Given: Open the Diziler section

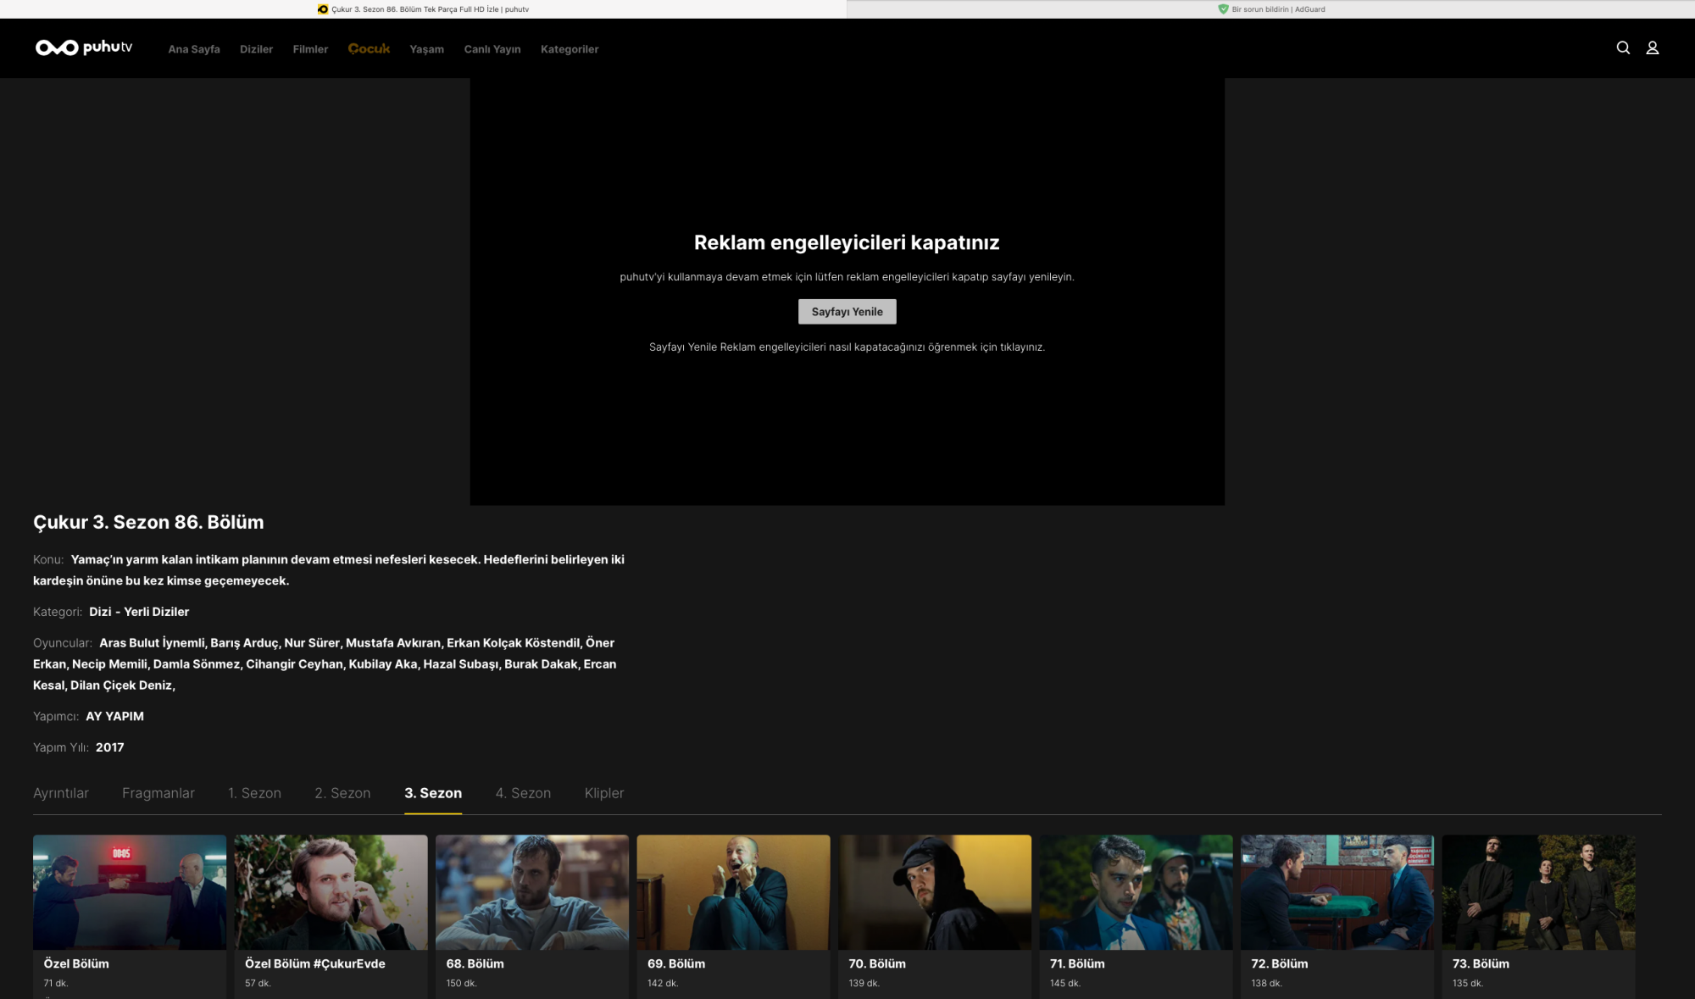Looking at the screenshot, I should tap(256, 49).
